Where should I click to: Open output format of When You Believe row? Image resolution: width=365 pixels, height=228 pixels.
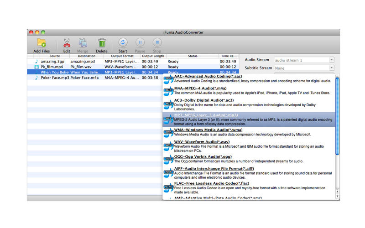pos(122,73)
